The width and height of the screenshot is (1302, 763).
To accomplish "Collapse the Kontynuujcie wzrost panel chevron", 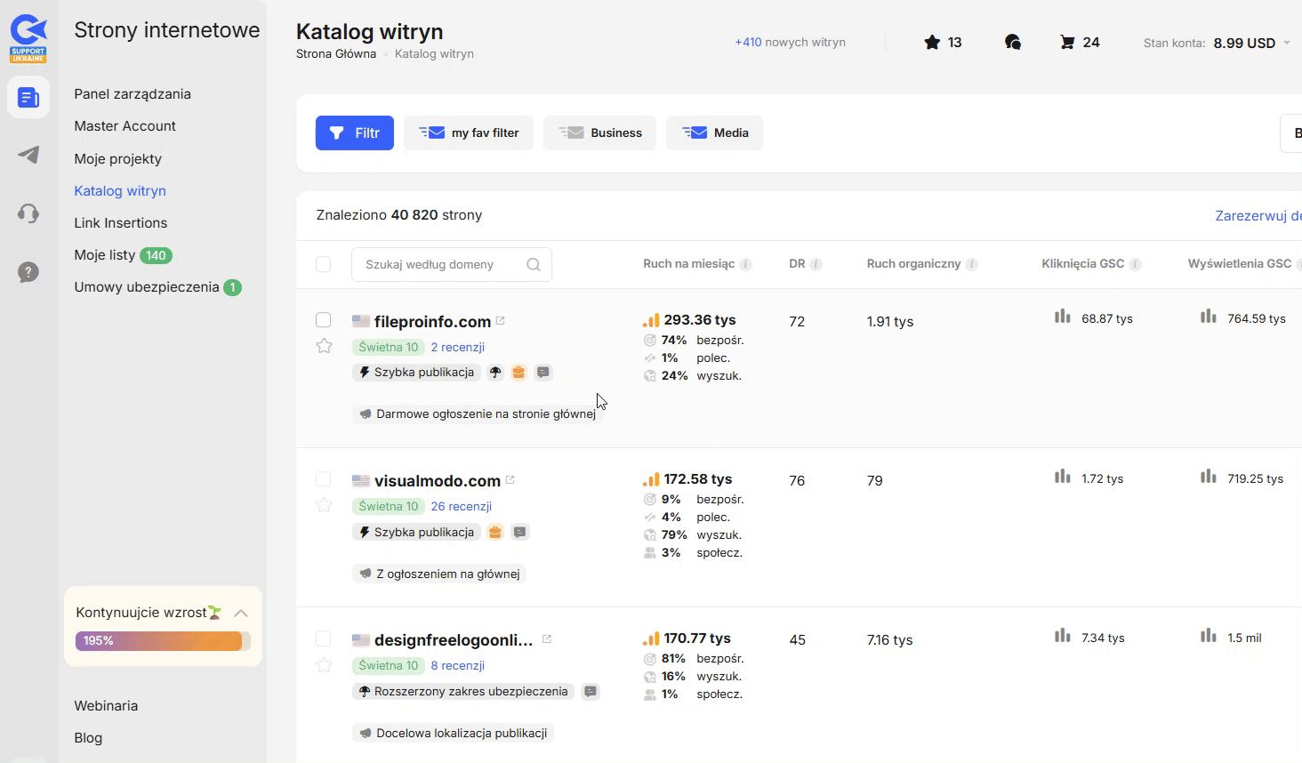I will coord(240,613).
